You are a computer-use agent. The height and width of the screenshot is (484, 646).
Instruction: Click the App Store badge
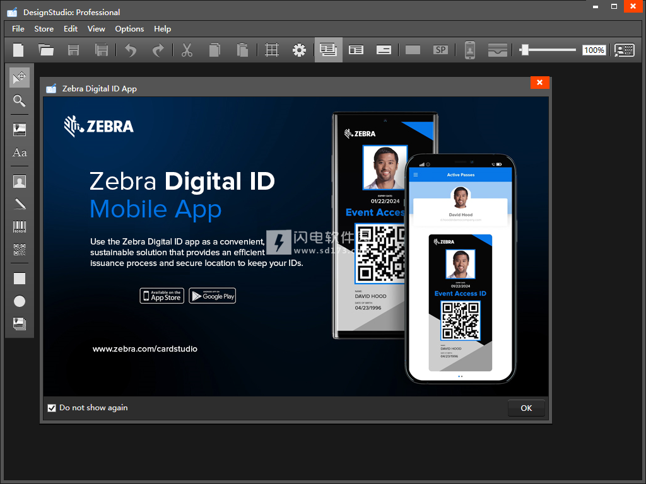(162, 296)
